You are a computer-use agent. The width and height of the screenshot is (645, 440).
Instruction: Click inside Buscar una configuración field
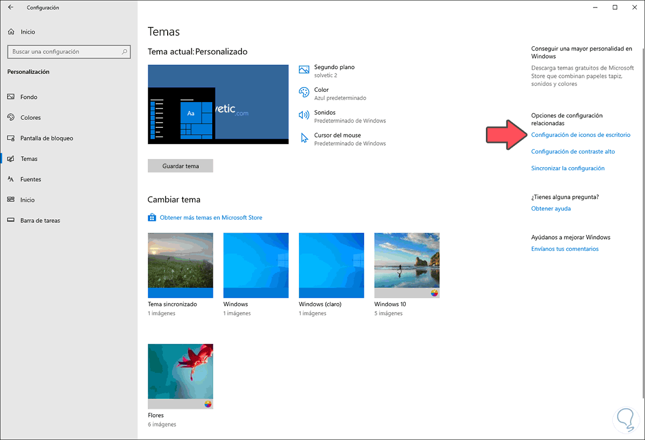tap(69, 52)
